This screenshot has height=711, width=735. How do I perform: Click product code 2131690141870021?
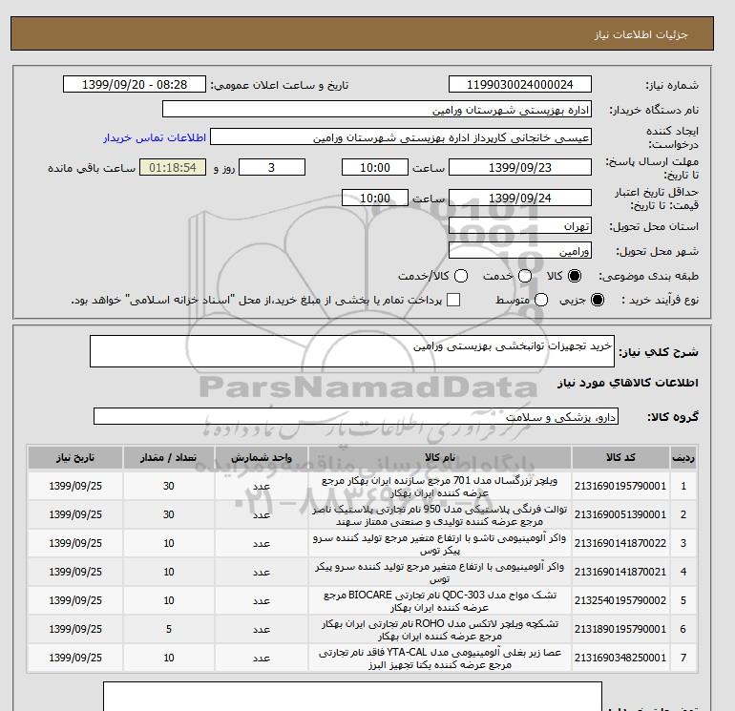tap(620, 572)
